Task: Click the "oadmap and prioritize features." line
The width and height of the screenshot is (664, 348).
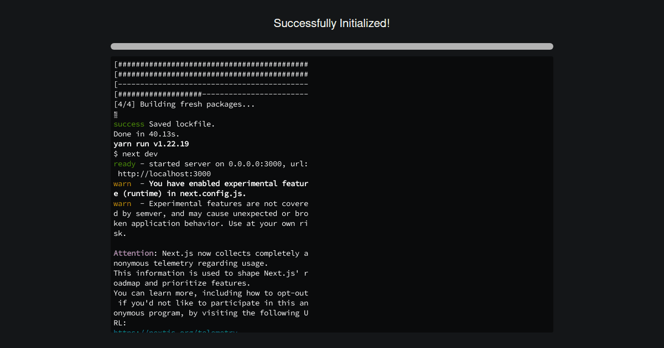Action: (x=182, y=283)
